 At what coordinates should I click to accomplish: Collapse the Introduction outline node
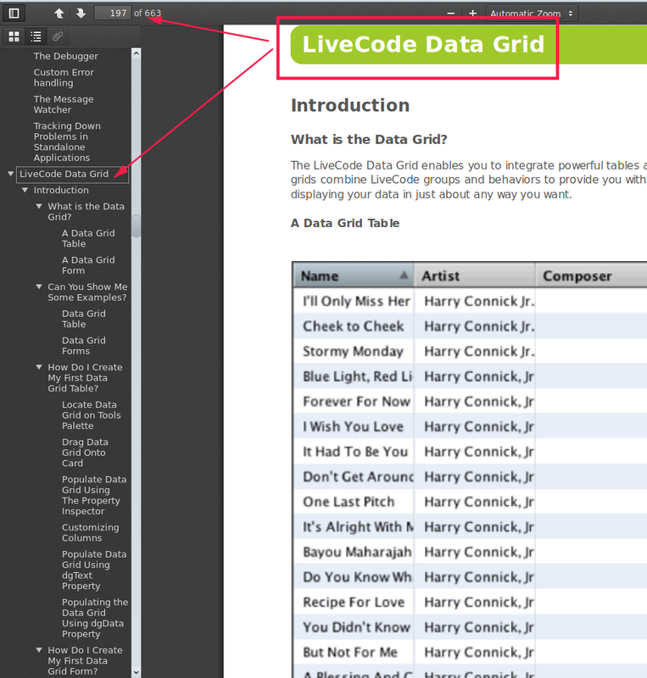pyautogui.click(x=25, y=190)
